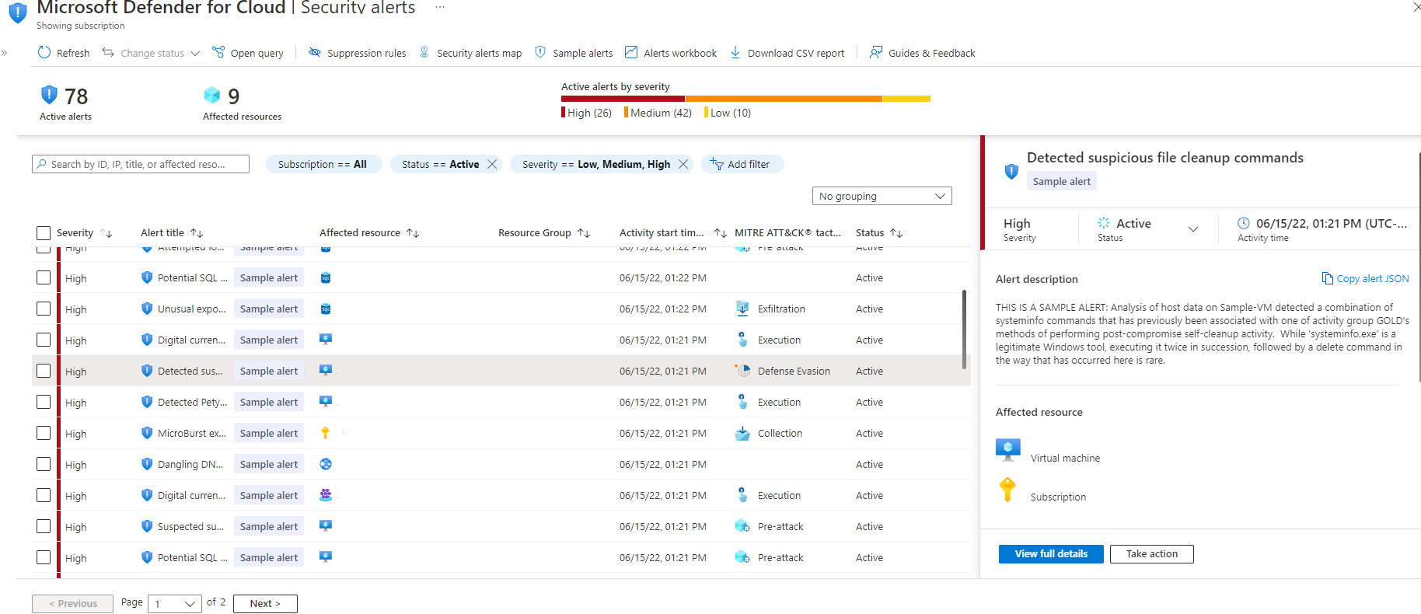Click the Active alerts shield icon

pos(49,95)
